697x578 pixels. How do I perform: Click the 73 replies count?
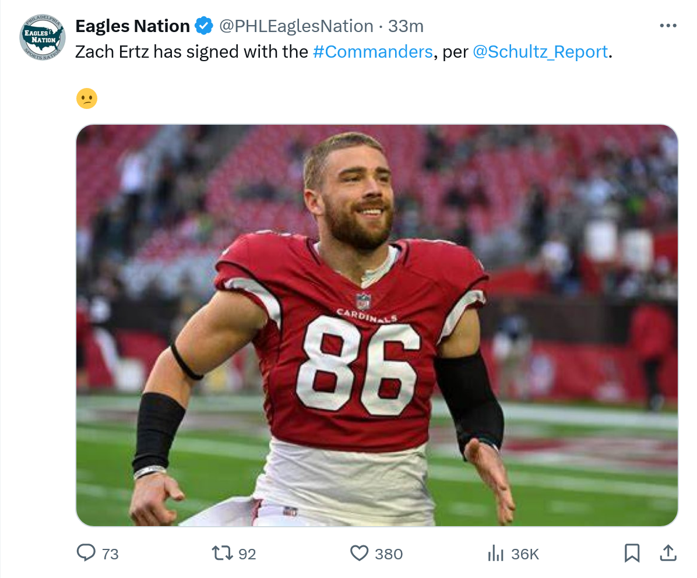click(110, 554)
